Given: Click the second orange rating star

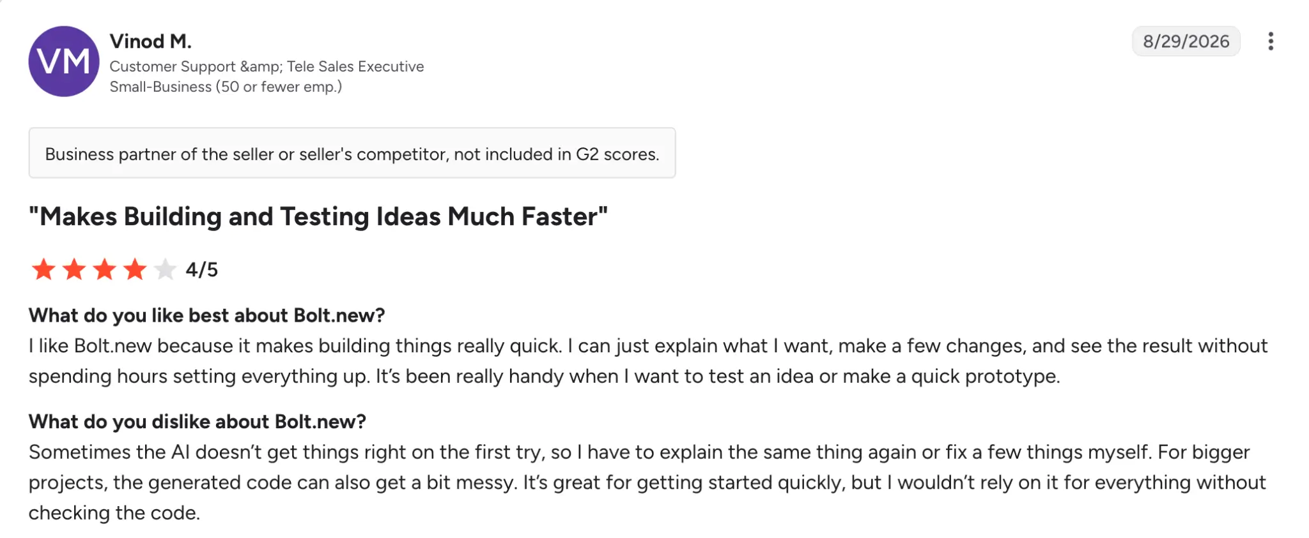Looking at the screenshot, I should point(74,269).
